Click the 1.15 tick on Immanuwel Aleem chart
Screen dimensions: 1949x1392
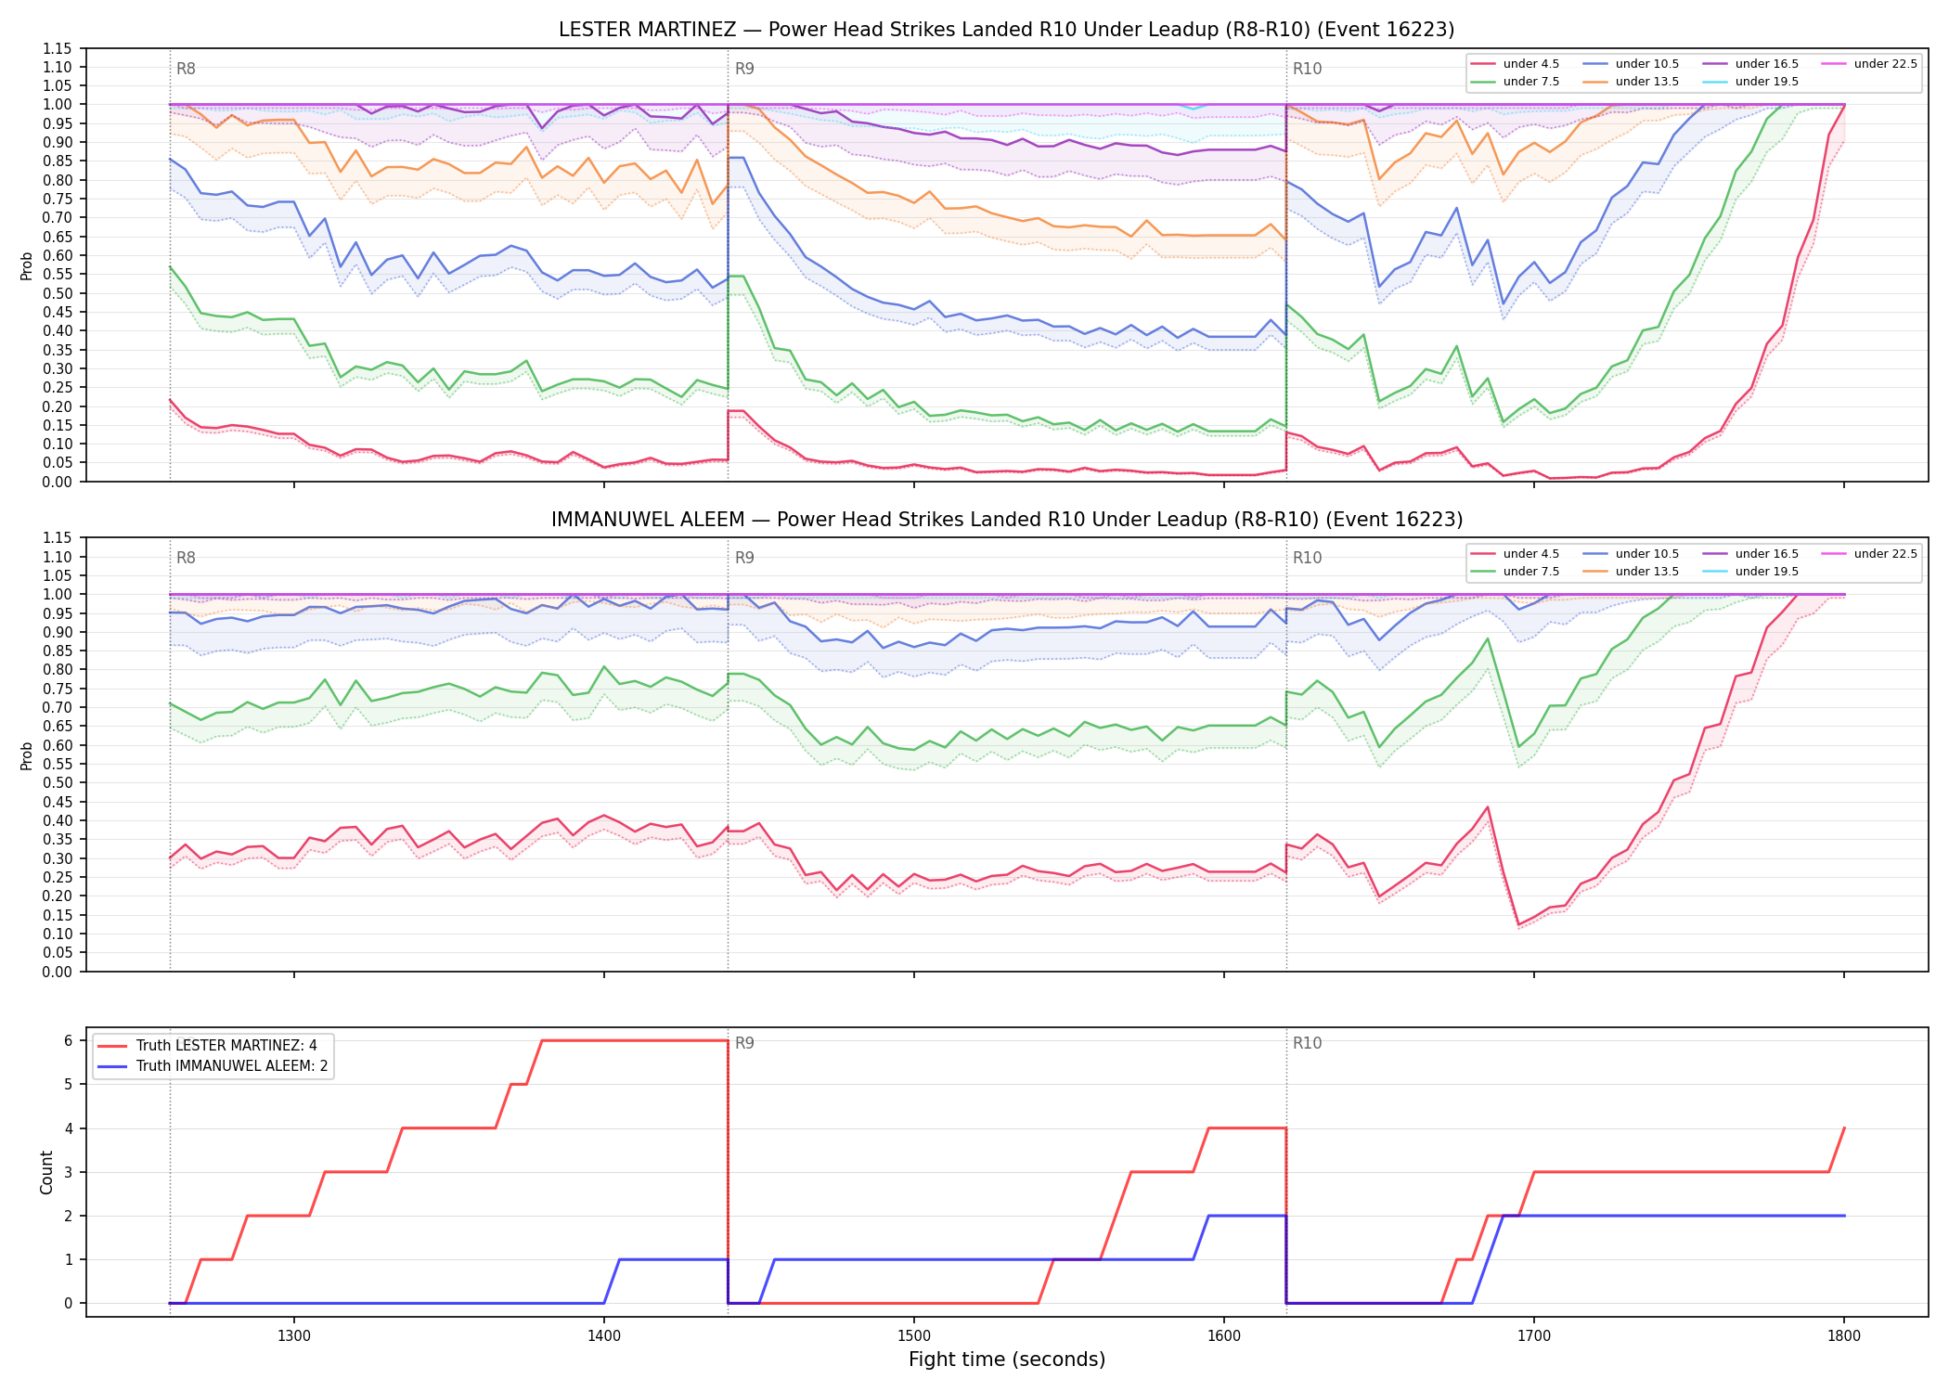click(x=58, y=538)
